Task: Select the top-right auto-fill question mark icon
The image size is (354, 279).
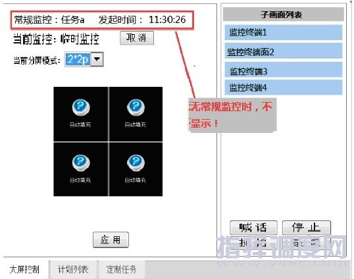Action: [136, 107]
